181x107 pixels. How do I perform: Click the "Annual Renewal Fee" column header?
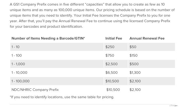[147, 38]
